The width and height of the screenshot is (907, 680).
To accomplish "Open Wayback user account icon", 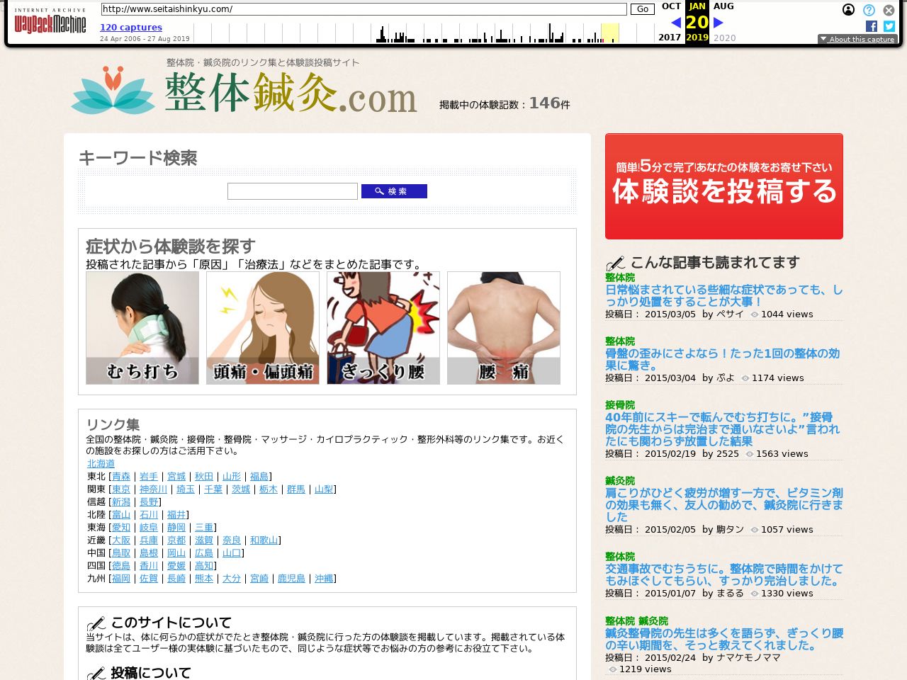I will pyautogui.click(x=848, y=10).
